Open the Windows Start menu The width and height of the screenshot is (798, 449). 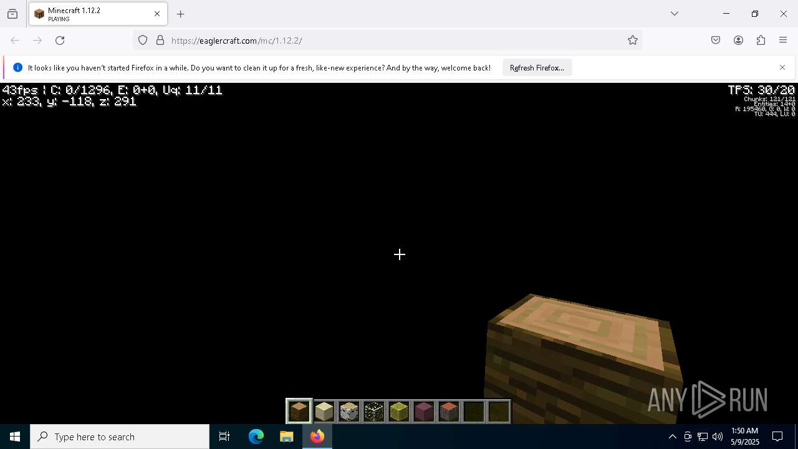(x=15, y=437)
